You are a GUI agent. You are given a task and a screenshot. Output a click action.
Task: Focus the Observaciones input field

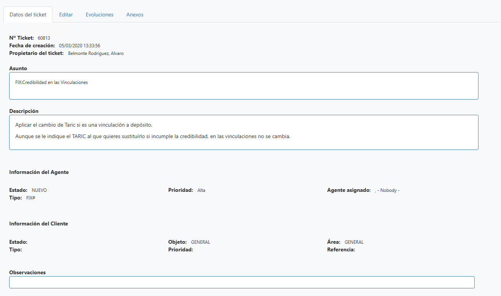click(x=242, y=282)
